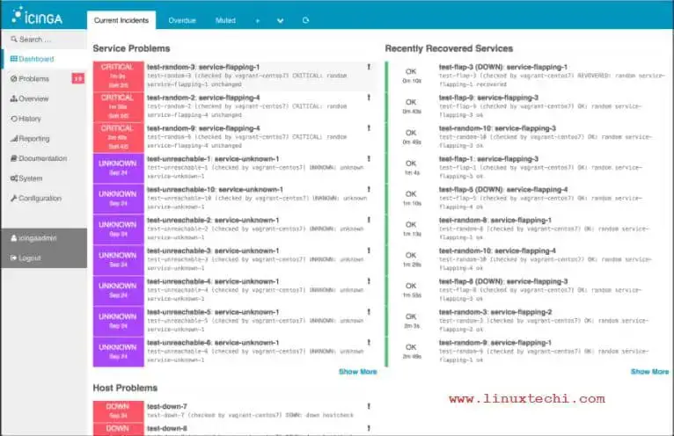Add a new dashboard tab with plus
674x436 pixels.
258,20
